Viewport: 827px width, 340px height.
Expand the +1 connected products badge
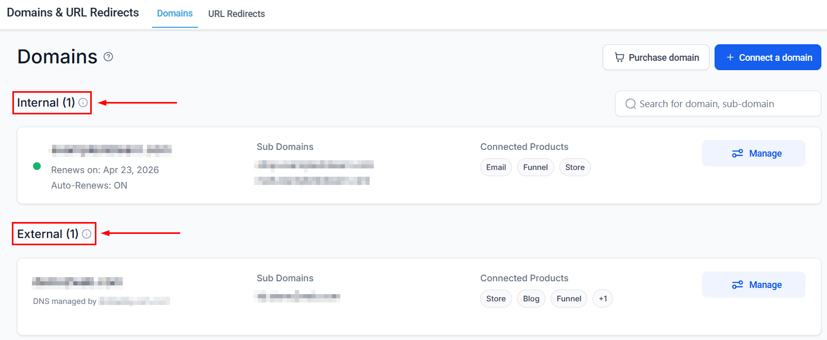tap(603, 299)
